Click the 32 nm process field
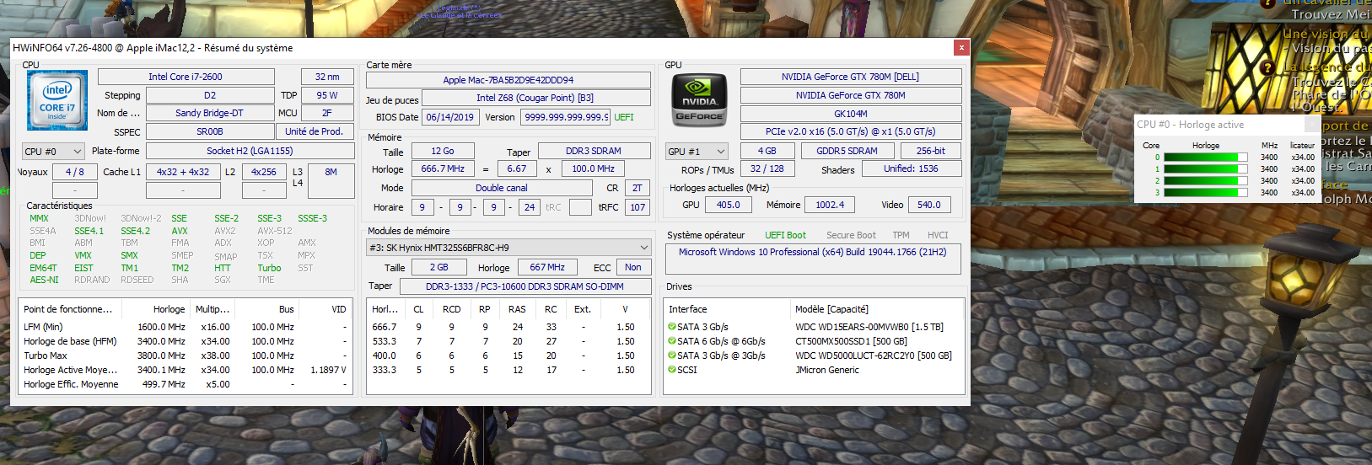Screen dimensions: 1372x465 (x=327, y=77)
